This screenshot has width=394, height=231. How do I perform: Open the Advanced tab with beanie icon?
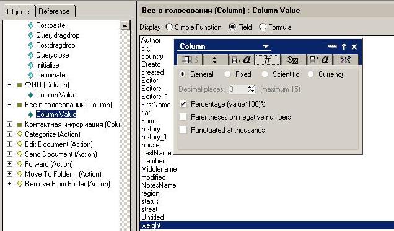pyautogui.click(x=345, y=60)
